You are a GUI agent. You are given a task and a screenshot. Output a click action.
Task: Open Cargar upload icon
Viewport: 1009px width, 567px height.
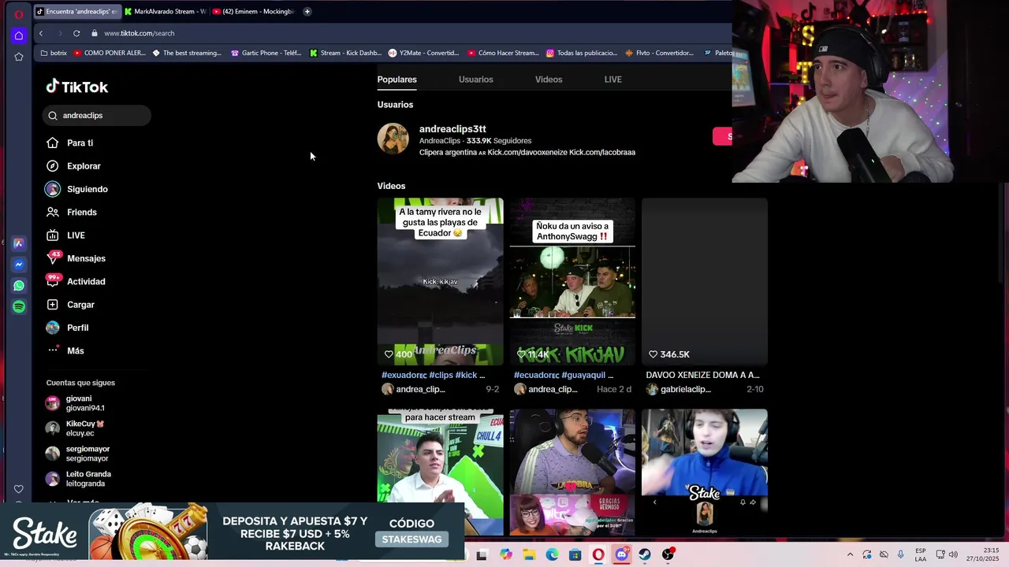click(52, 305)
